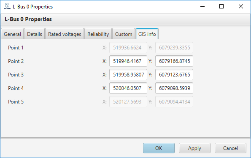Image resolution: width=251 pixels, height=158 pixels.
Task: Click the application icon in title bar
Action: (7, 6)
